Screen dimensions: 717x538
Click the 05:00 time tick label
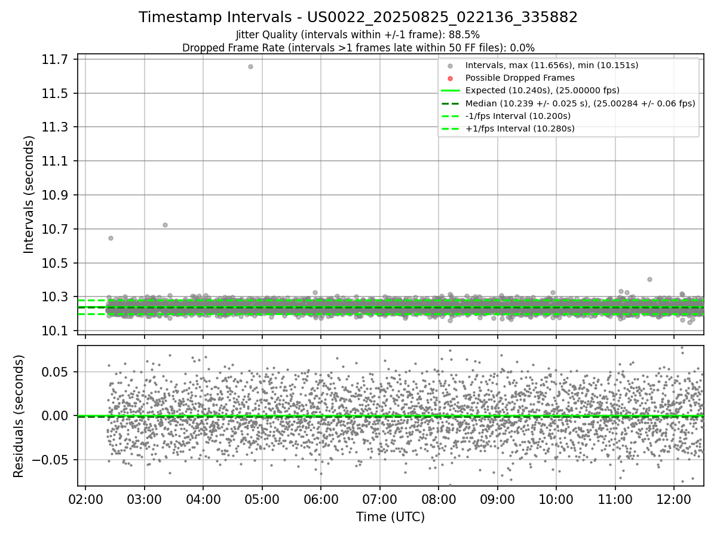(262, 499)
